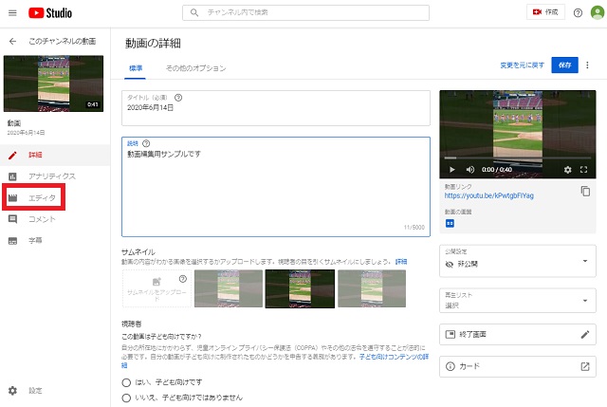The height and width of the screenshot is (407, 607).
Task: Select the third auto-generated thumbnail
Action: [x=372, y=288]
